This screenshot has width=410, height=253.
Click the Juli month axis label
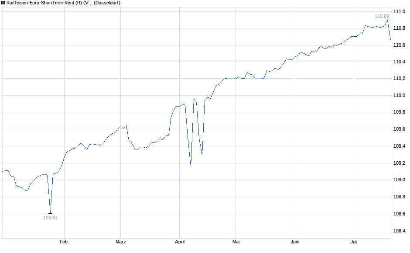coord(354,242)
